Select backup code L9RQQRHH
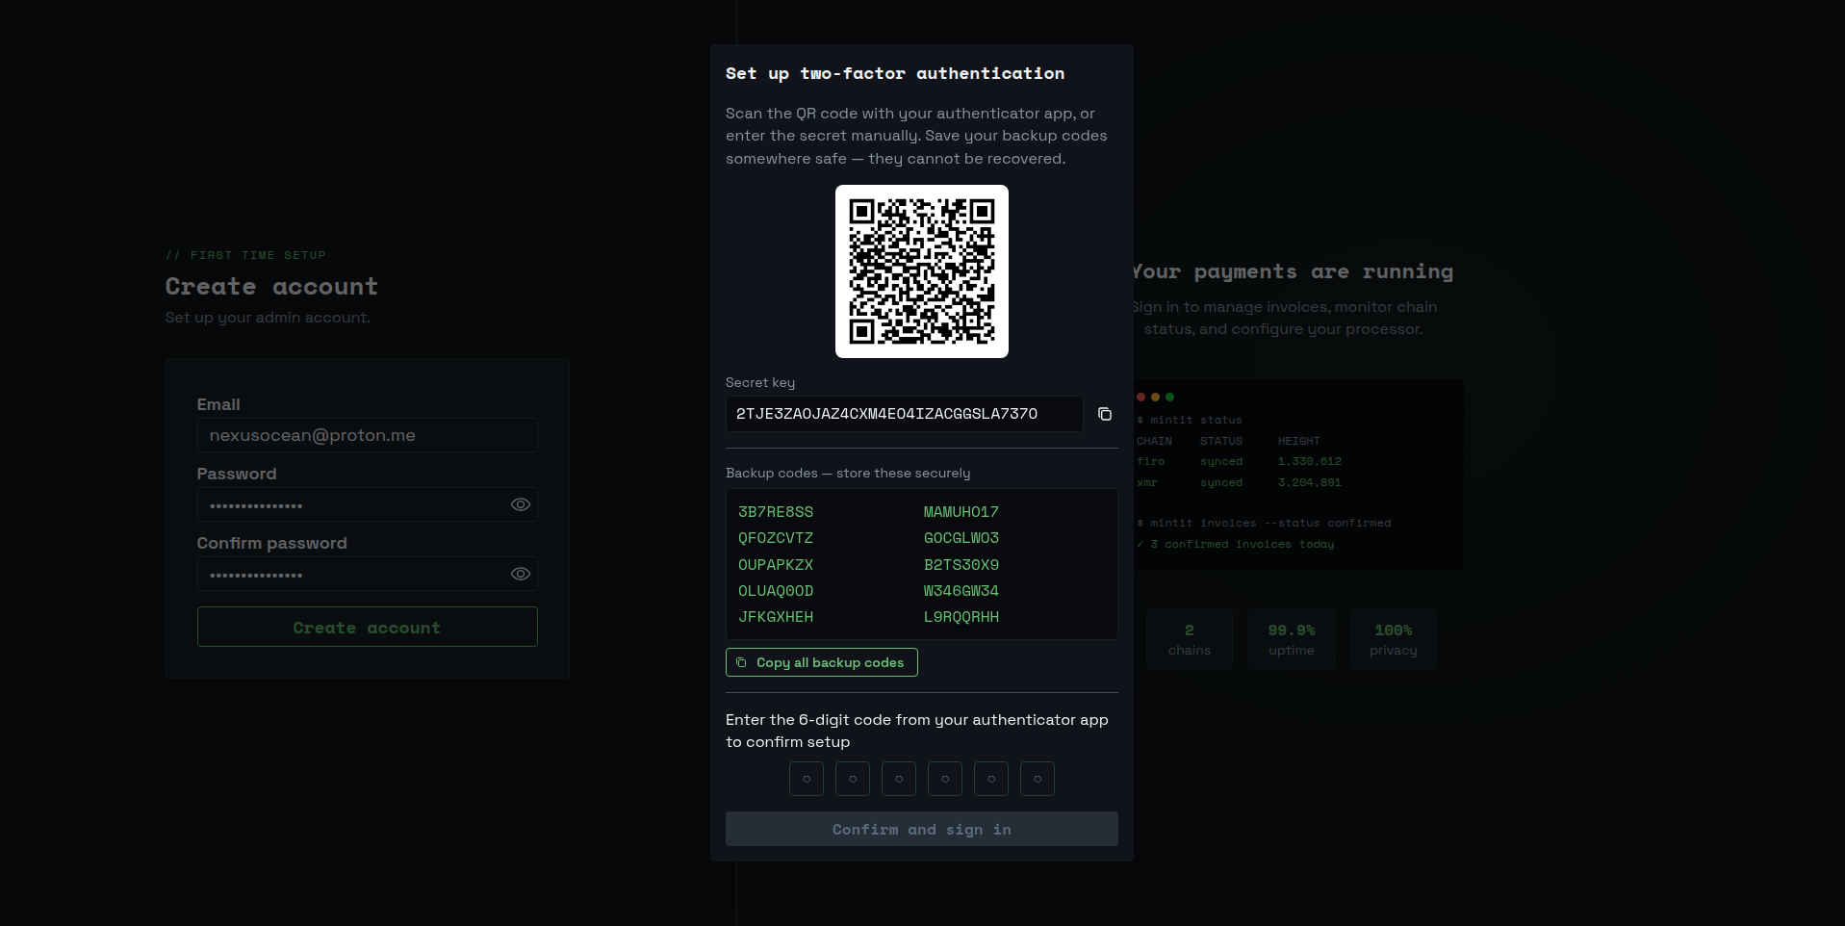This screenshot has height=926, width=1845. pyautogui.click(x=961, y=617)
